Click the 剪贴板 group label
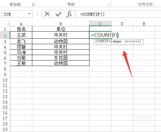This screenshot has height=132, width=161. tap(15, 5)
